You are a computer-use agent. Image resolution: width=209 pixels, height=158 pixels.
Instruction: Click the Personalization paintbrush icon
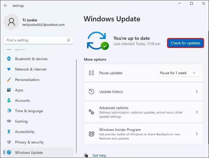pos(9,80)
